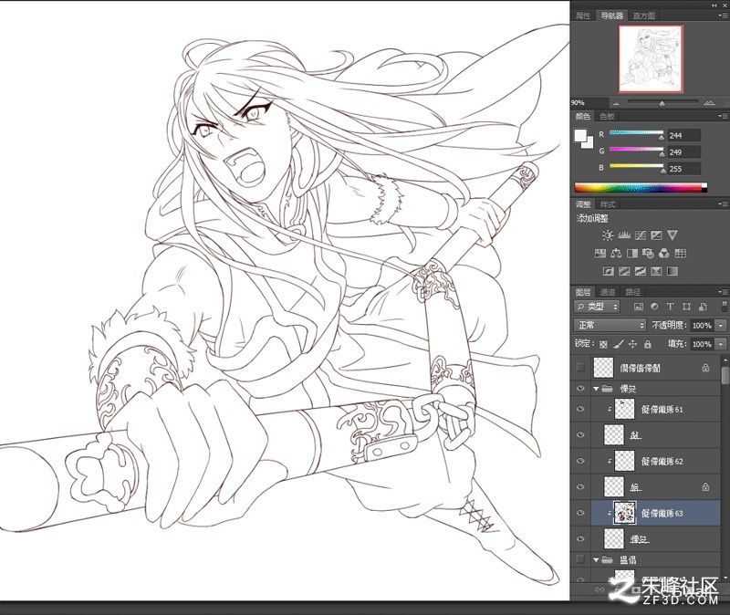Select layer 62 by its name

[x=662, y=462]
